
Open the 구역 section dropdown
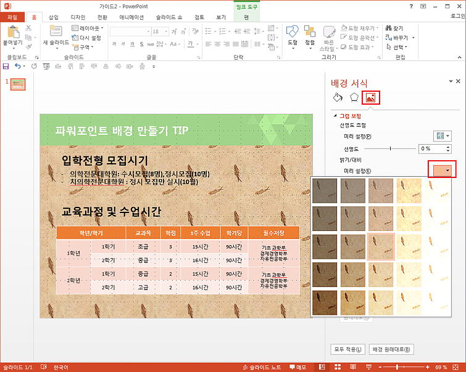coord(83,47)
